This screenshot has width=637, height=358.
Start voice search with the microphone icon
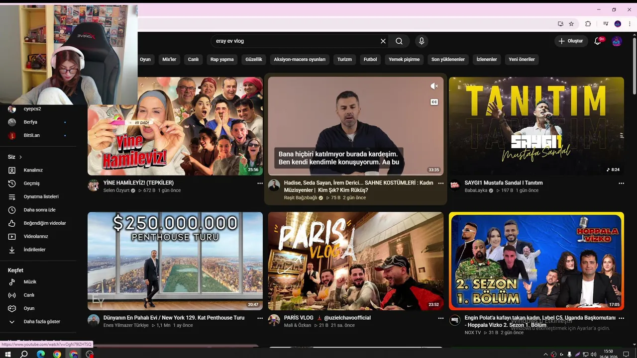click(x=422, y=41)
